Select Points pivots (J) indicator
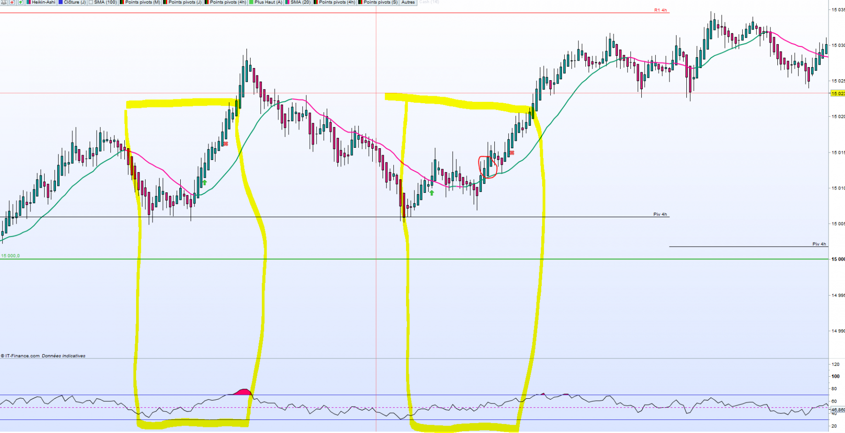The width and height of the screenshot is (845, 433). pos(185,2)
